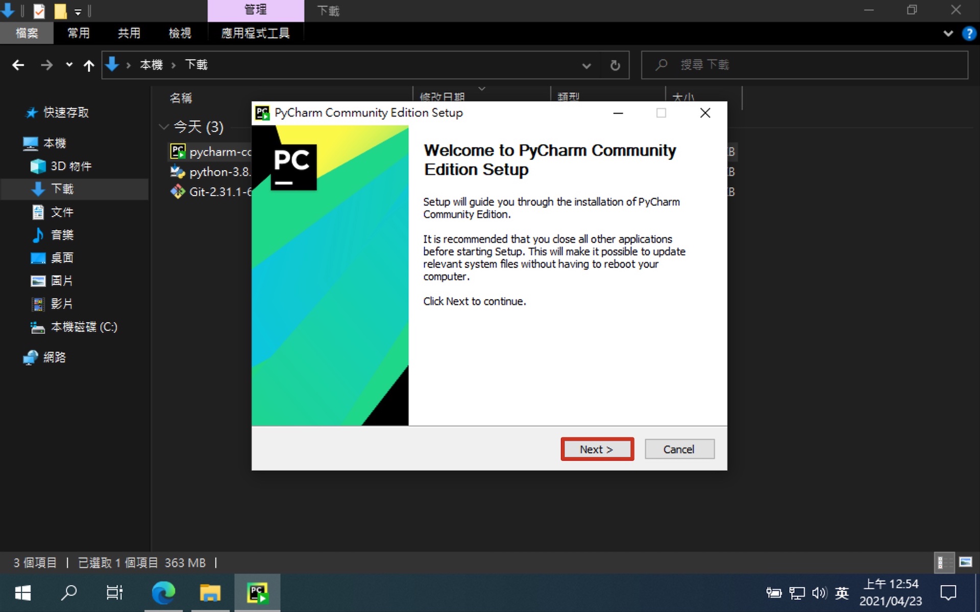Switch to details view layout icon

pos(944,563)
